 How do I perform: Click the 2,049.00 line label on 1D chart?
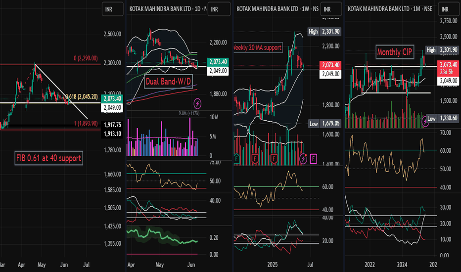click(x=218, y=71)
